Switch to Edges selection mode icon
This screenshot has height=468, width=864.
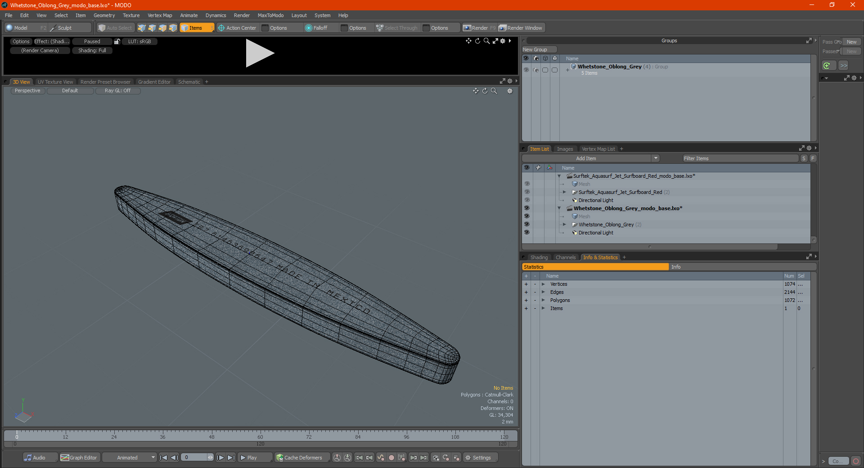pyautogui.click(x=152, y=28)
